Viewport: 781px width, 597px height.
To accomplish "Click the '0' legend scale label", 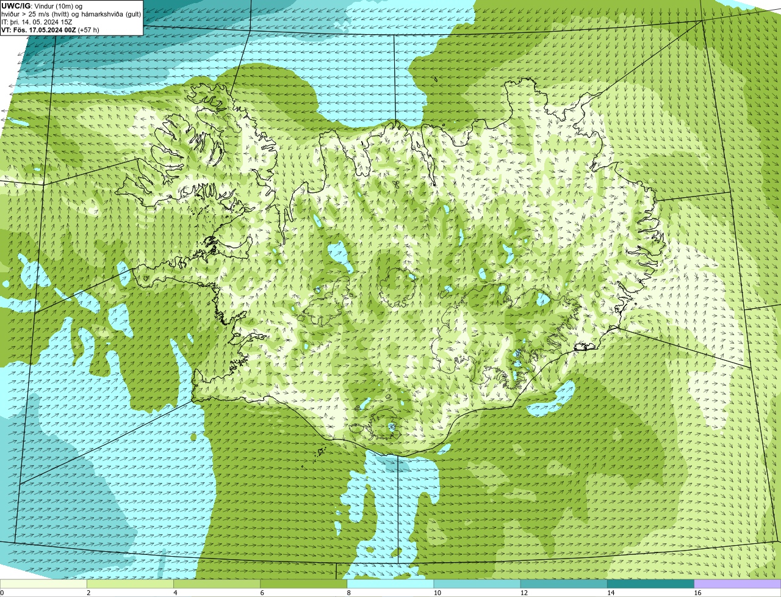I will (x=2, y=593).
